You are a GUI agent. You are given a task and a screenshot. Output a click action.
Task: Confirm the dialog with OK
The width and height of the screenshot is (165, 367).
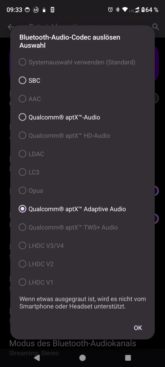(138, 328)
